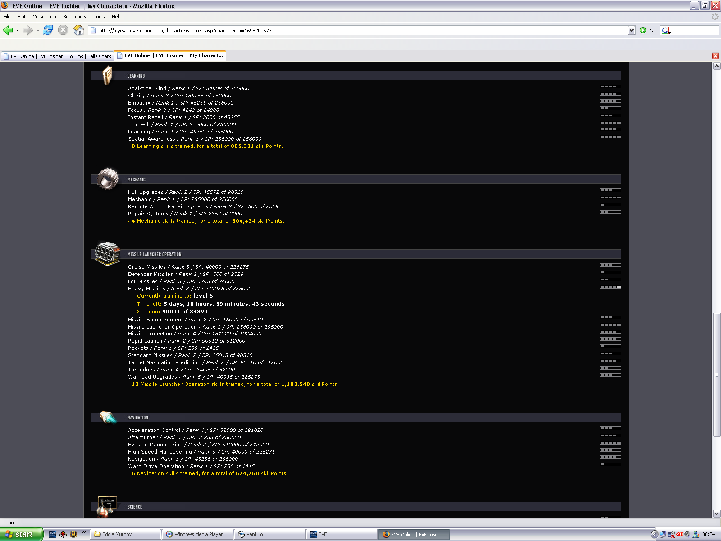The height and width of the screenshot is (541, 721).
Task: Click the Missile Projection skill row
Action: 195,334
